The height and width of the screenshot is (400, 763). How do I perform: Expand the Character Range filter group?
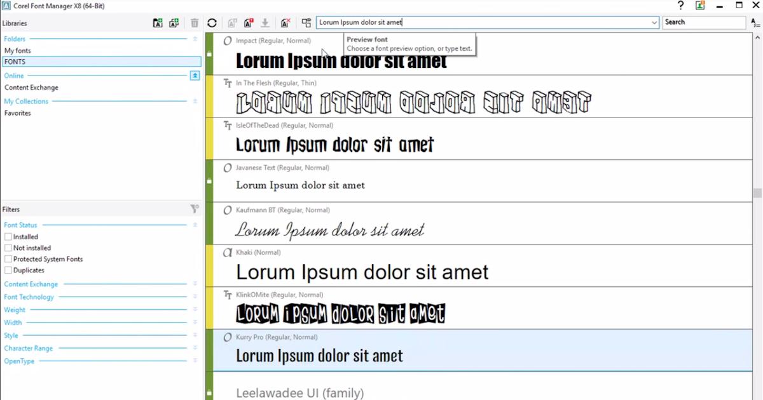tap(195, 349)
